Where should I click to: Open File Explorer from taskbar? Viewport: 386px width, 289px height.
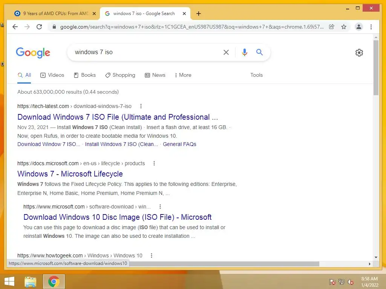pos(31,281)
